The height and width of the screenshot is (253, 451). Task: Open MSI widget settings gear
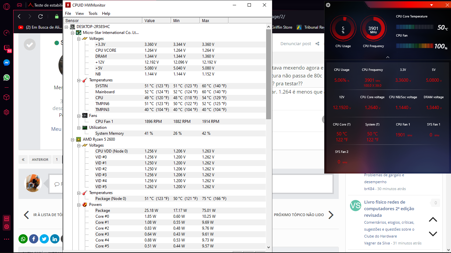[328, 5]
